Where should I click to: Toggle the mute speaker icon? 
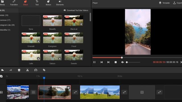pyautogui.click(x=123, y=62)
